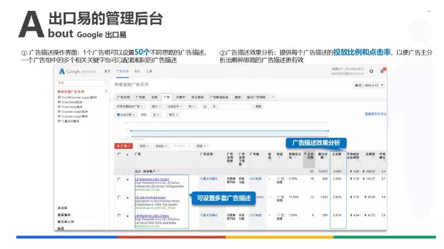Click the download report icon
This screenshot has height=249, width=444.
coord(214,106)
